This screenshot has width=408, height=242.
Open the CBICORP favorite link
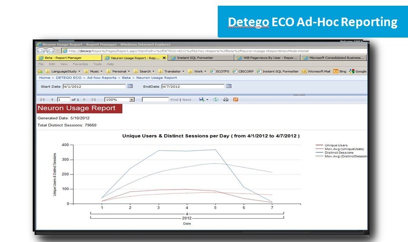tap(243, 71)
